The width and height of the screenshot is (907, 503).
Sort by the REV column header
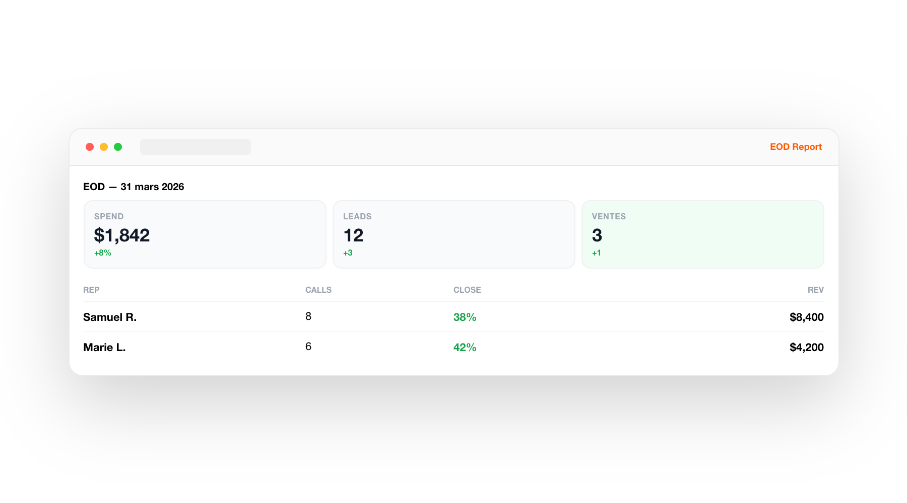(x=815, y=290)
